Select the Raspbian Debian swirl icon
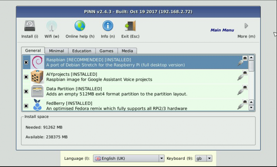The height and width of the screenshot is (167, 277). coord(37,62)
